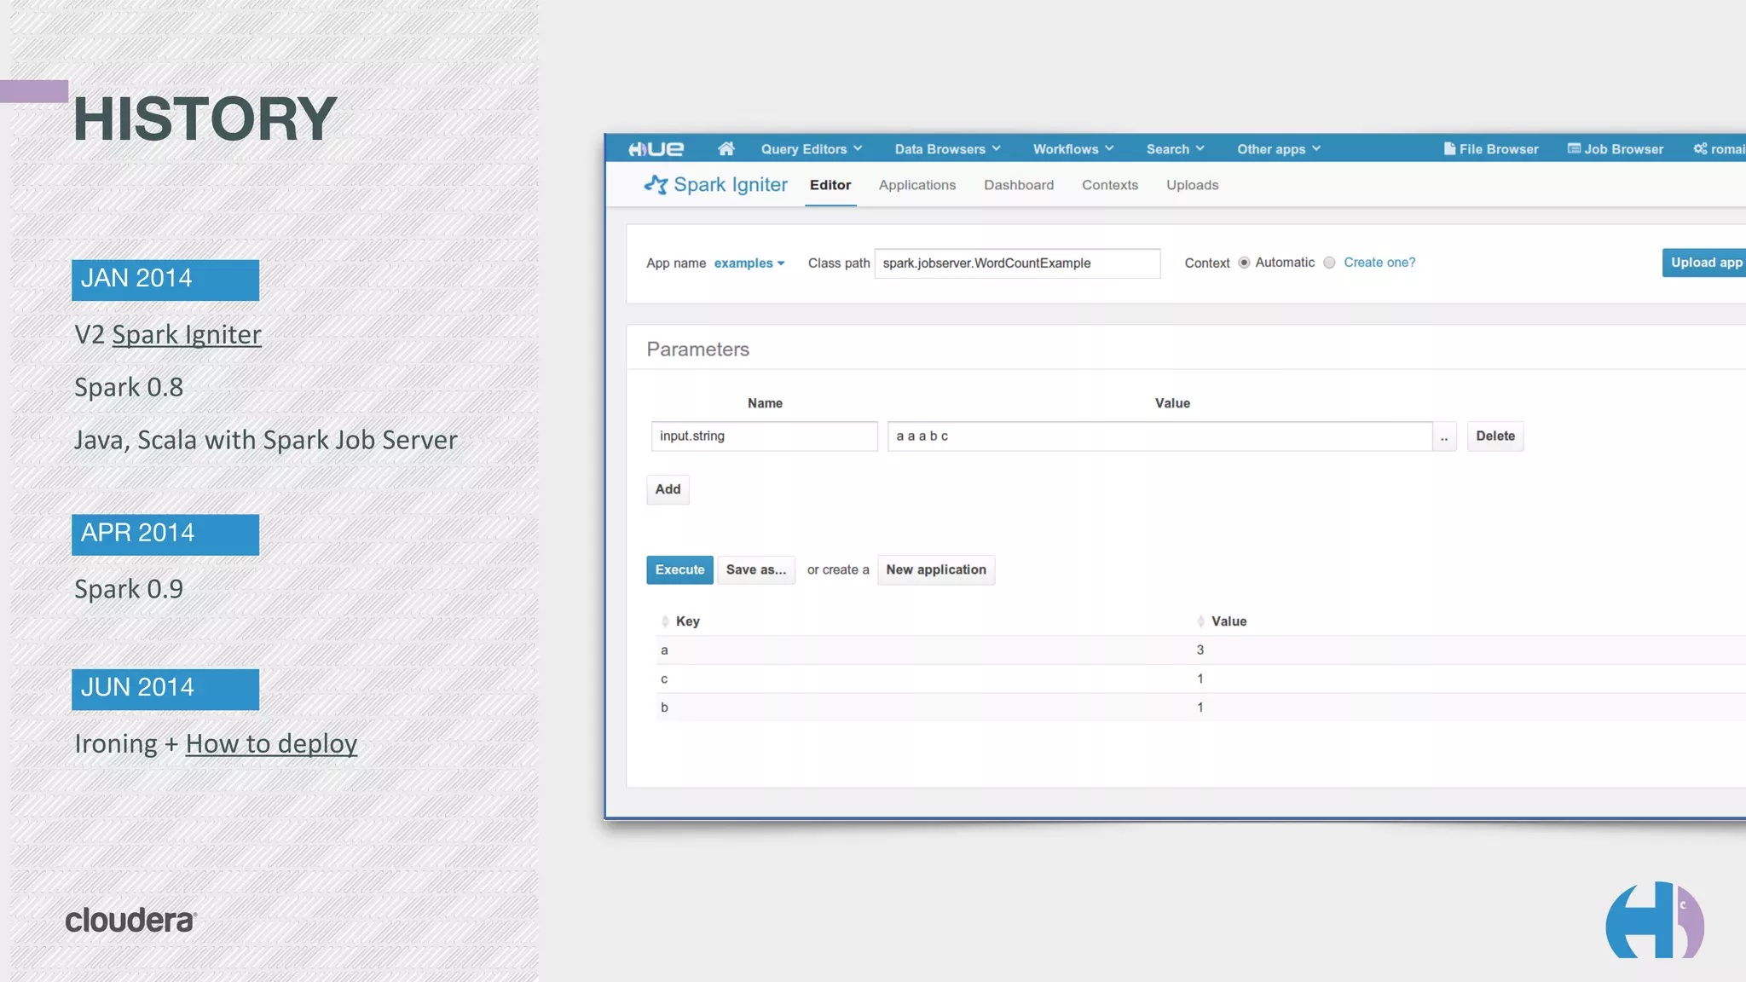
Task: Open File Browser from navbar
Action: 1490,149
